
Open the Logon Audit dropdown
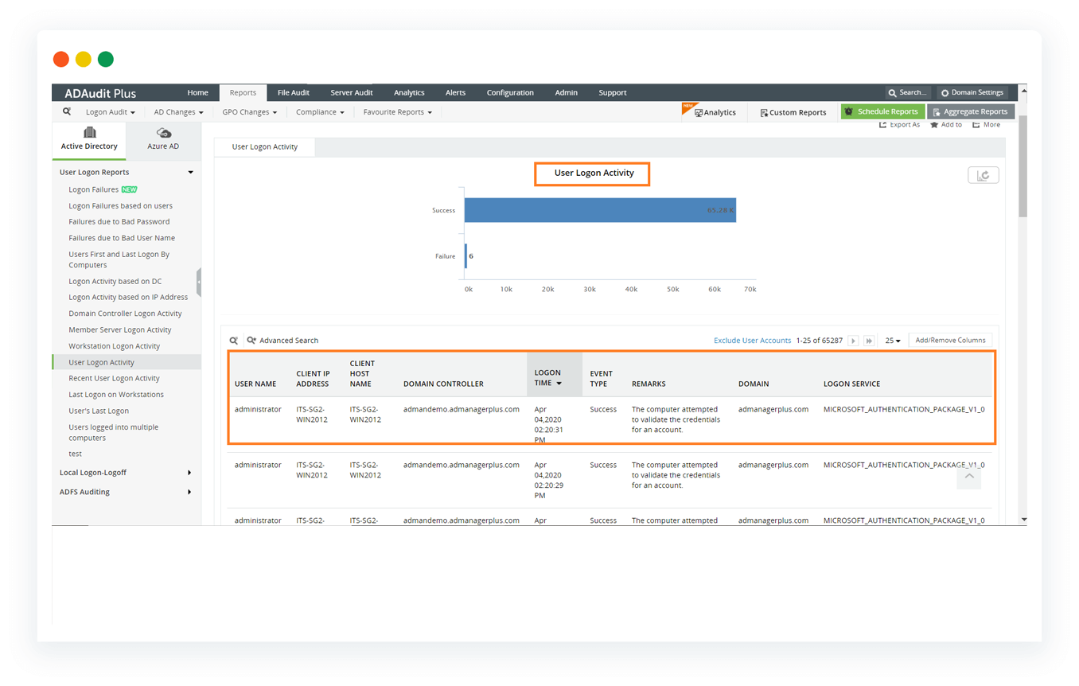click(110, 112)
